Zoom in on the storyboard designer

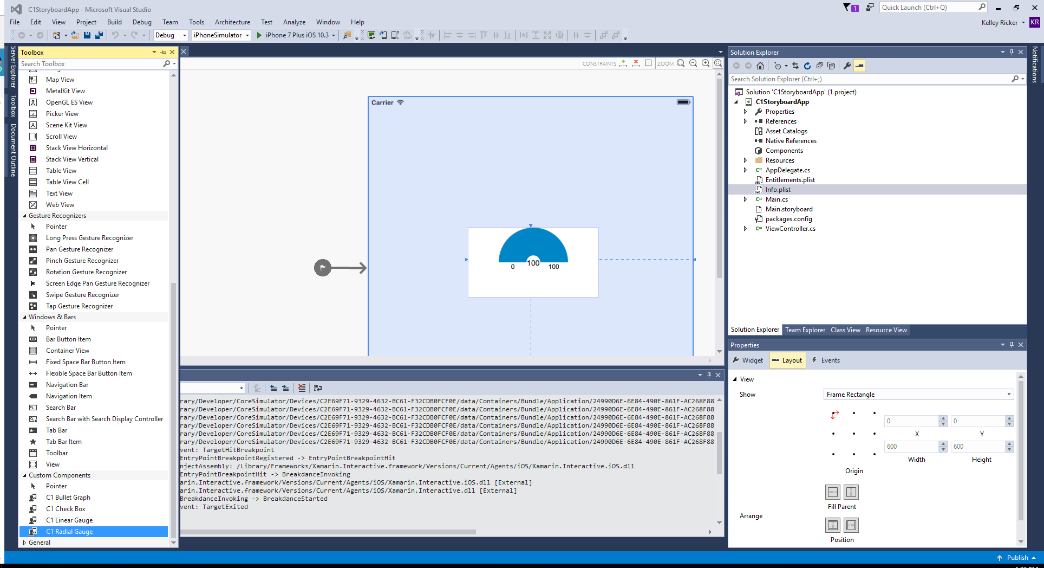(x=706, y=63)
